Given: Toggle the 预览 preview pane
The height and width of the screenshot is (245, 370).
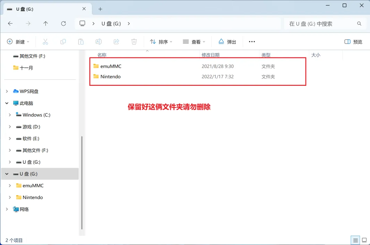Looking at the screenshot, I should tap(353, 41).
